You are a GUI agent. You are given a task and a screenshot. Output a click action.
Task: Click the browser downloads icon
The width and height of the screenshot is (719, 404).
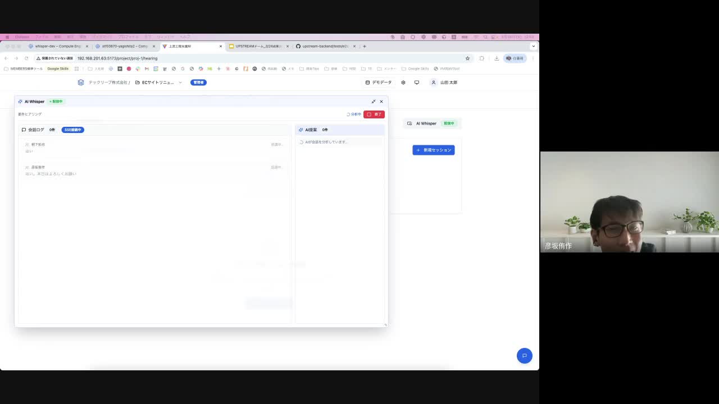[497, 58]
